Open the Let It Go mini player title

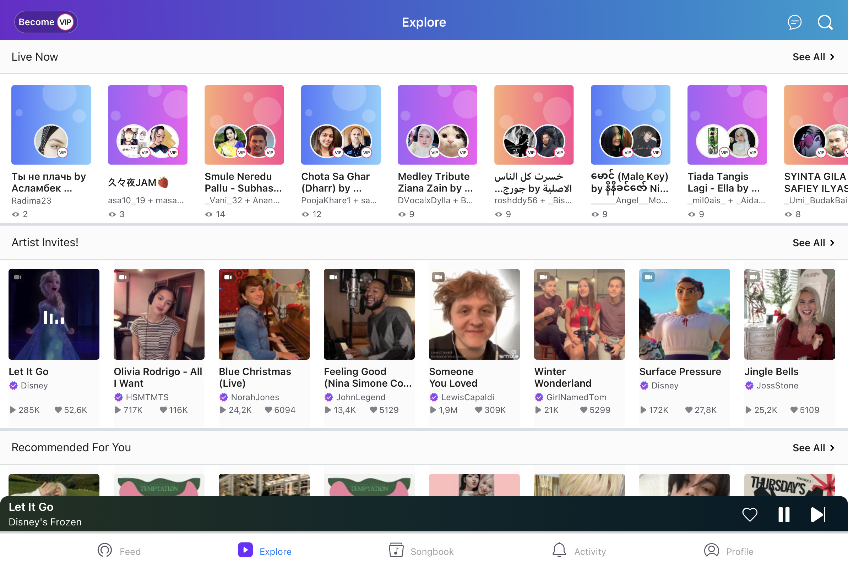click(31, 507)
